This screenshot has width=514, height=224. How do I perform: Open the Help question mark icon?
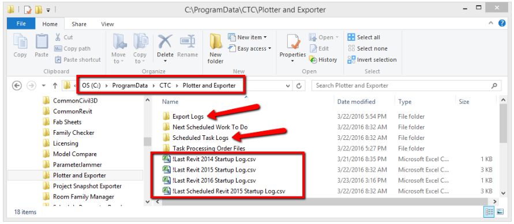pyautogui.click(x=502, y=23)
